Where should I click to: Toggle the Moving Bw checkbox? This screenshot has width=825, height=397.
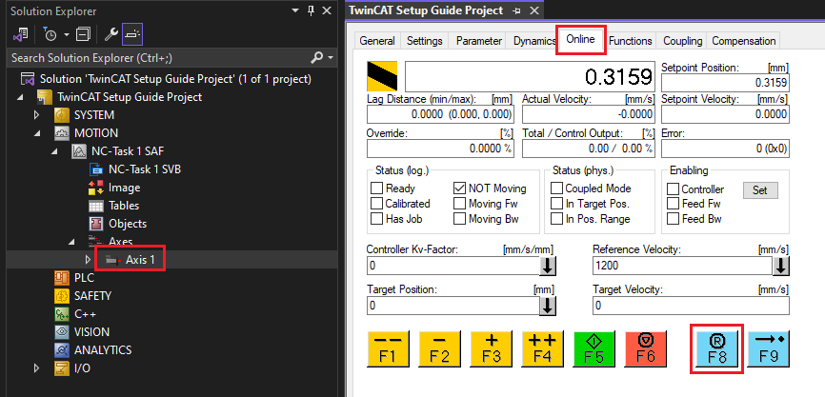pos(459,219)
